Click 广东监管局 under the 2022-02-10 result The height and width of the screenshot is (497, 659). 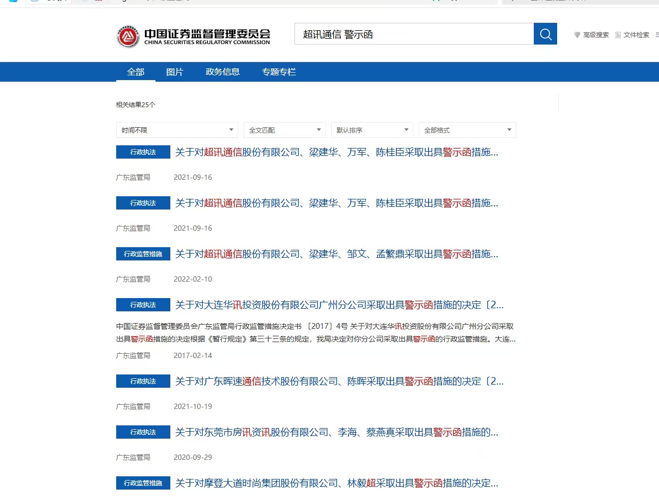tap(133, 279)
